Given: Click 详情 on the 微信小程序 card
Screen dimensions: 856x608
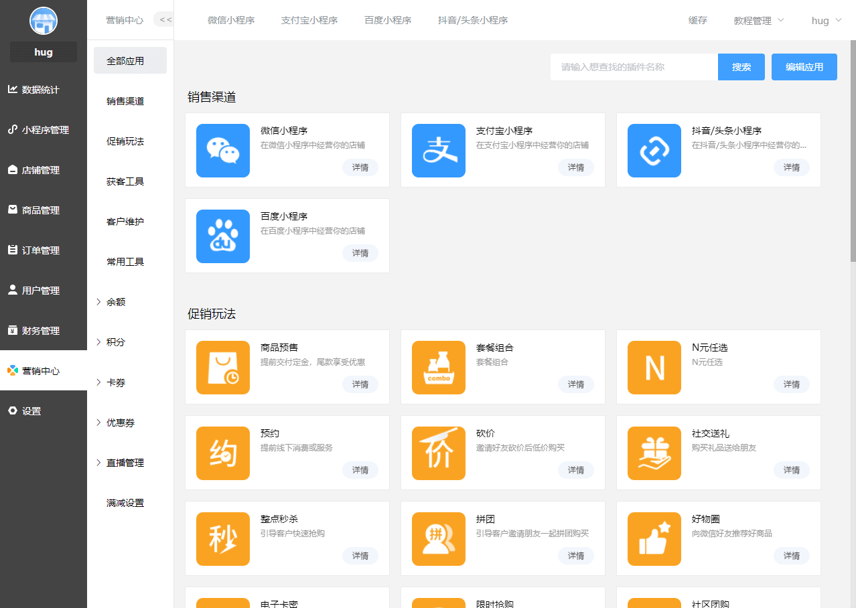Looking at the screenshot, I should 360,167.
